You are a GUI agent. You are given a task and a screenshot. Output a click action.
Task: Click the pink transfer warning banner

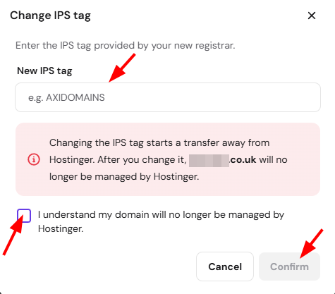[x=168, y=159]
